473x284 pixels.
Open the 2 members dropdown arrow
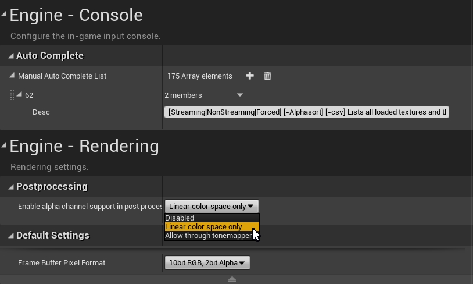pos(240,95)
